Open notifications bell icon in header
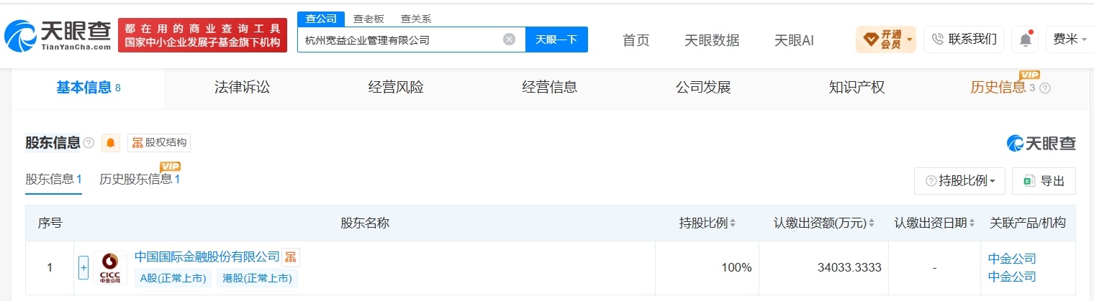 [1025, 40]
